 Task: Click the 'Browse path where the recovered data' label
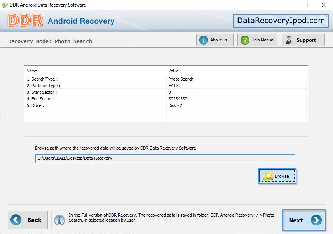click(115, 148)
